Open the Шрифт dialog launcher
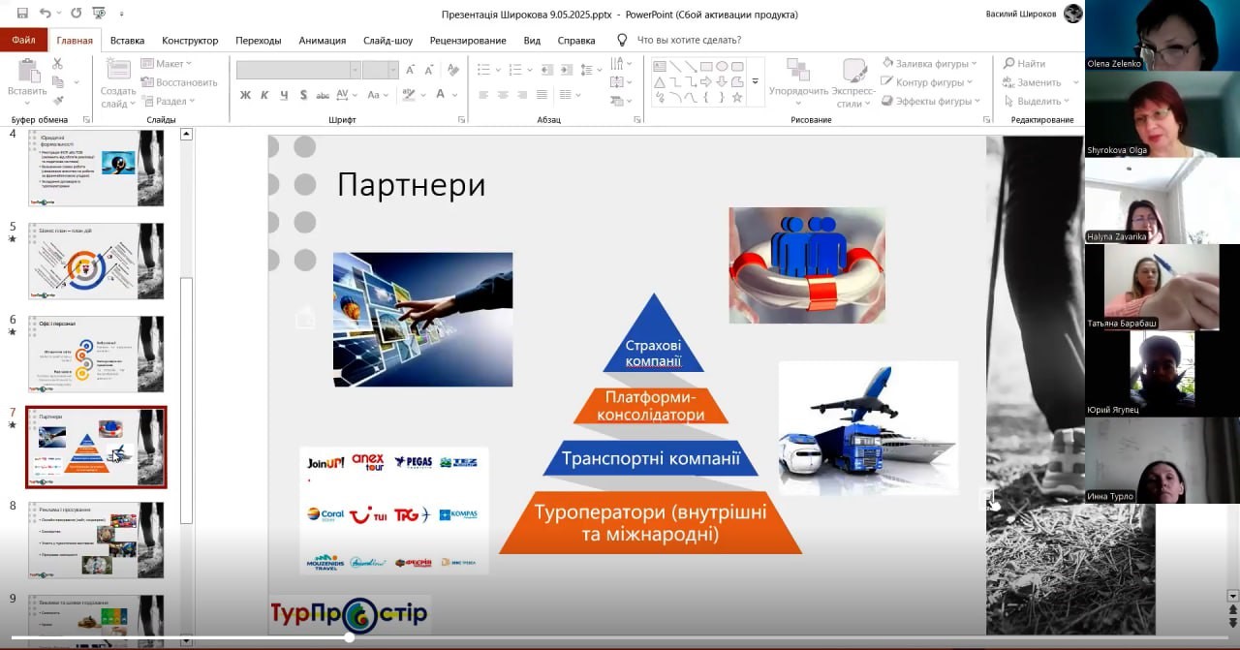 tap(461, 120)
